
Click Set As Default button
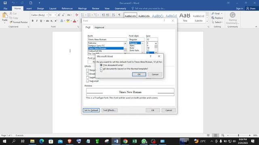[x=91, y=110]
